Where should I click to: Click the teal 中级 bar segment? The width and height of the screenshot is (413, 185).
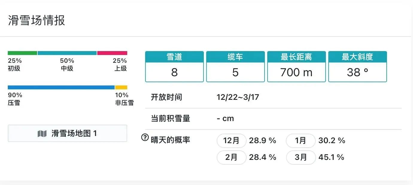click(x=67, y=53)
